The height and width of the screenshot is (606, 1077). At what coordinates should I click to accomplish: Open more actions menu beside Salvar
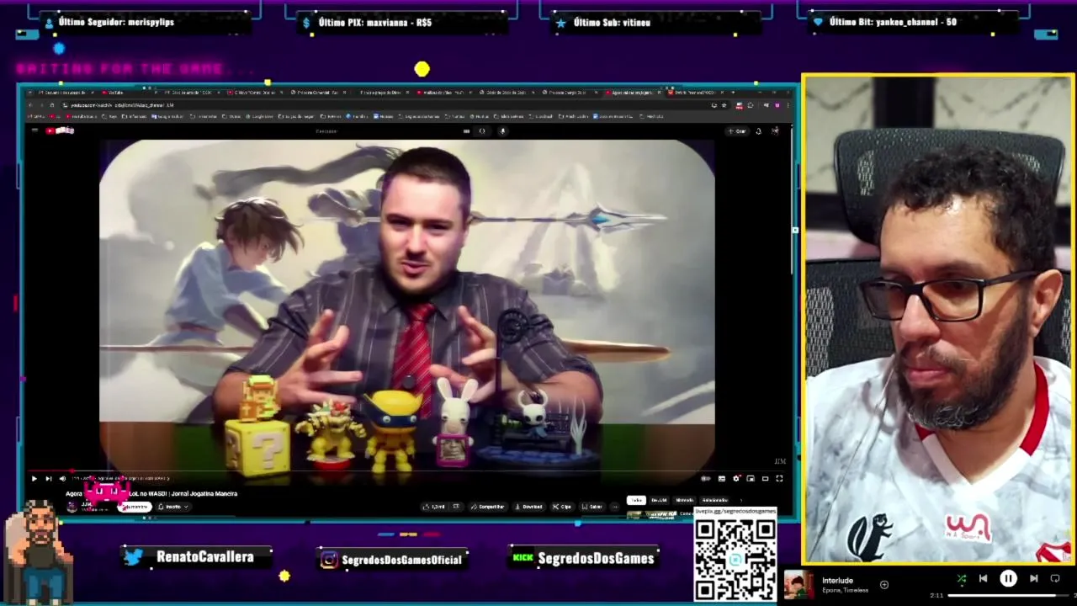[x=615, y=507]
